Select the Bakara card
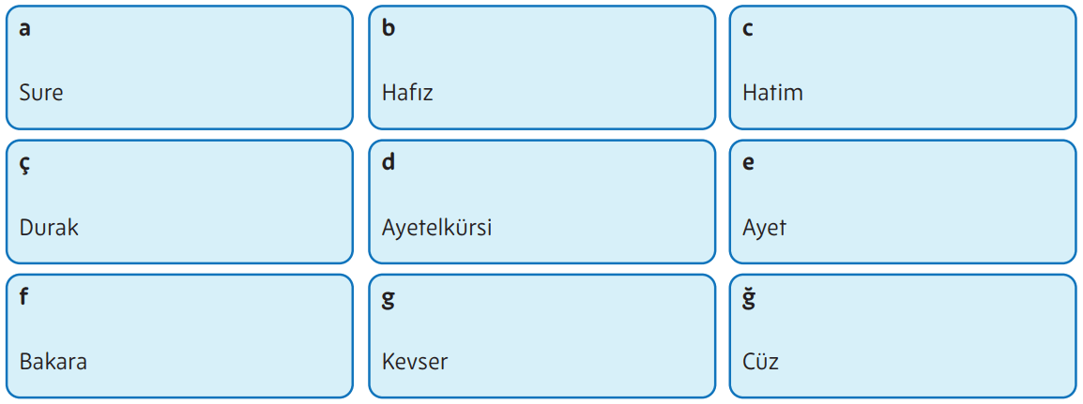Viewport: 1083px width, 404px height. (x=179, y=336)
